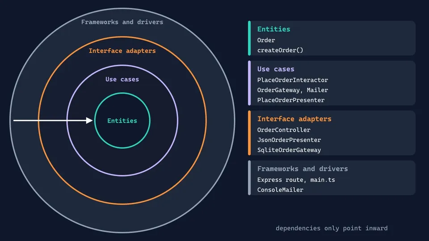Click 'createOrder()' in the Entities card
This screenshot has width=429, height=241.
pos(280,50)
